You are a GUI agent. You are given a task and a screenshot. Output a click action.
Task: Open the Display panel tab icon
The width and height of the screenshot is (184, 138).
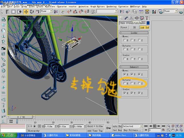click(x=142, y=18)
